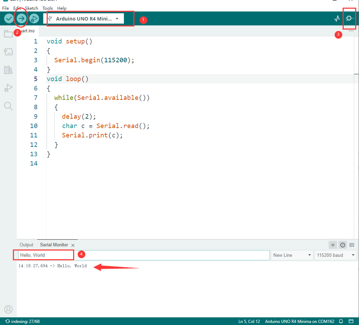The width and height of the screenshot is (359, 325).
Task: Open the editor tab more options ellipsis
Action: click(351, 31)
